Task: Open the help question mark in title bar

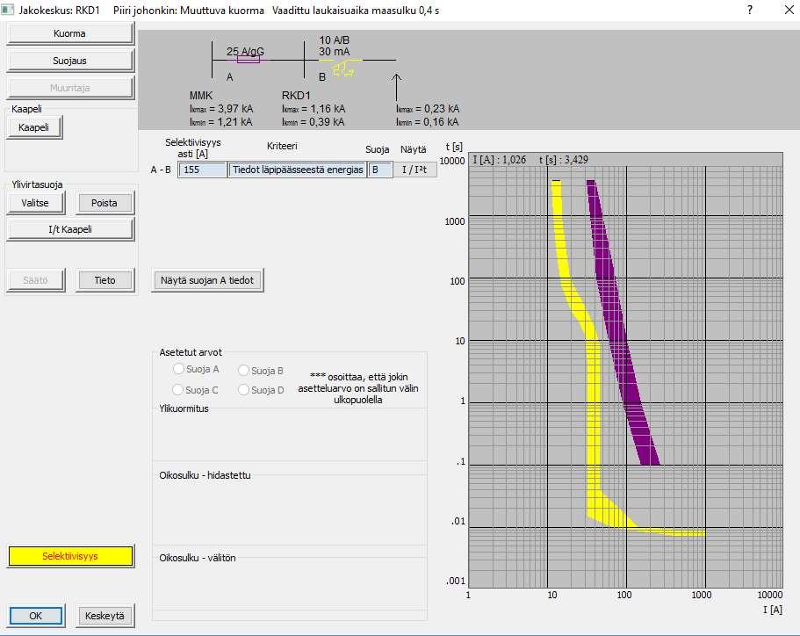Action: coord(749,10)
